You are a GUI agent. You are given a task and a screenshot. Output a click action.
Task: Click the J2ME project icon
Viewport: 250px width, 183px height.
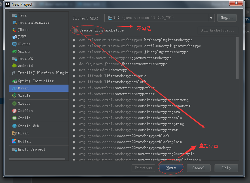pyautogui.click(x=14, y=37)
